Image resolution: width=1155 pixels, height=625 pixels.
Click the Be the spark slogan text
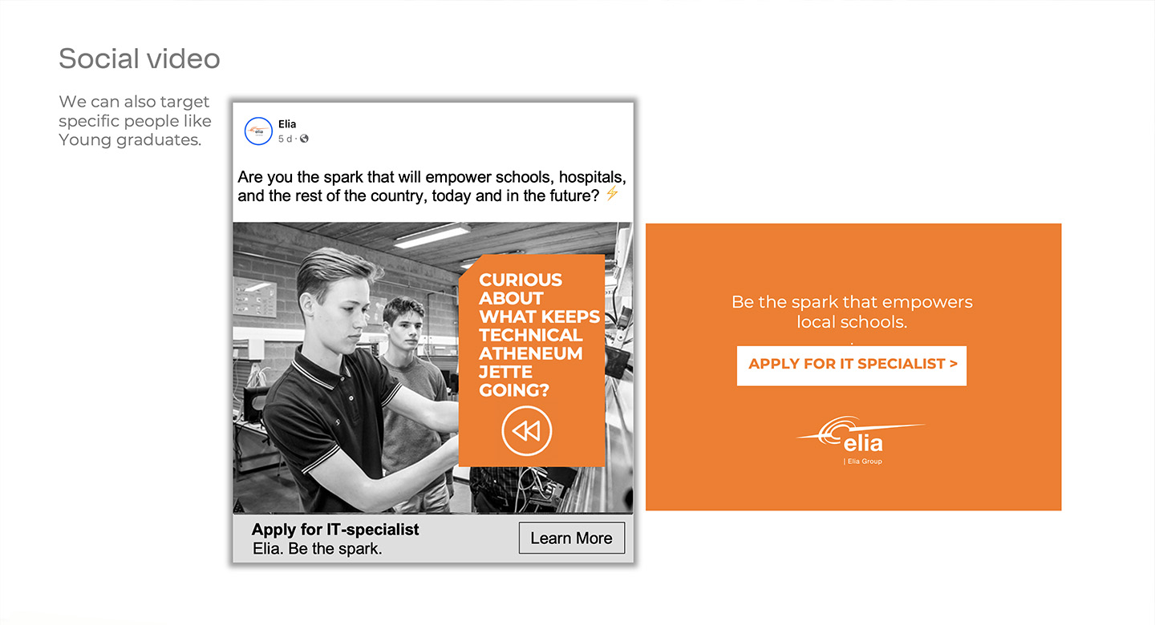point(852,312)
